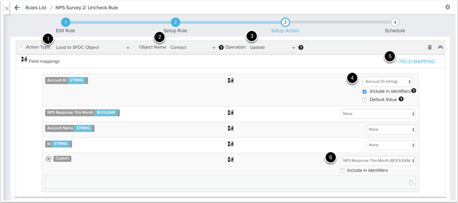The width and height of the screenshot is (458, 203).
Task: Open the settings gear icon
Action: 447,7
